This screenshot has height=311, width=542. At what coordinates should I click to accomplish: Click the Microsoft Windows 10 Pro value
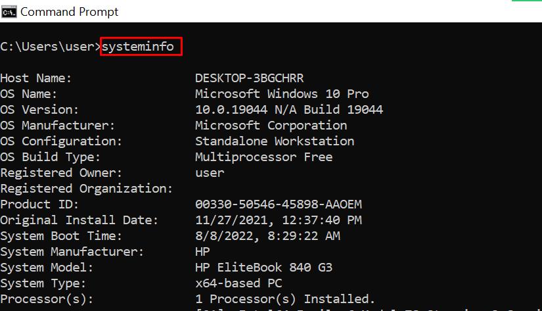coord(282,94)
